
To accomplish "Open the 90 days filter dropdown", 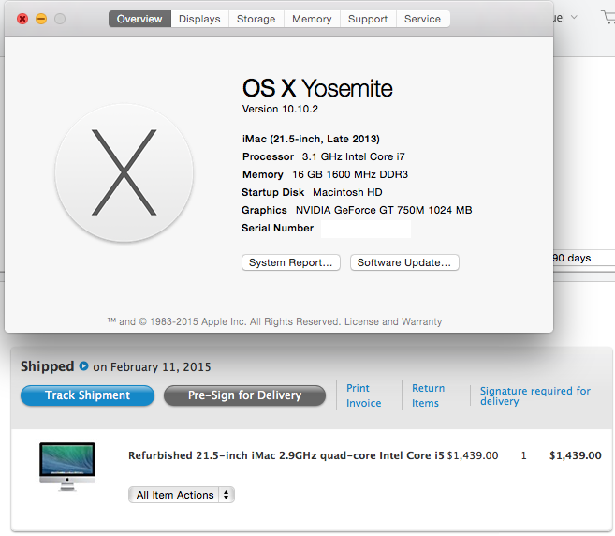I will pos(583,258).
